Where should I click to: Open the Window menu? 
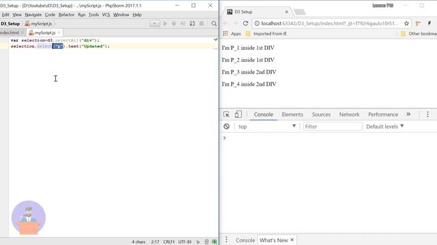pos(121,15)
